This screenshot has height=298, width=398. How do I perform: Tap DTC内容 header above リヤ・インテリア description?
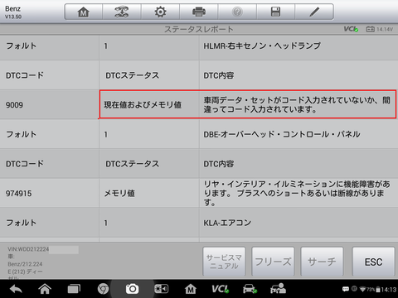pyautogui.click(x=219, y=164)
